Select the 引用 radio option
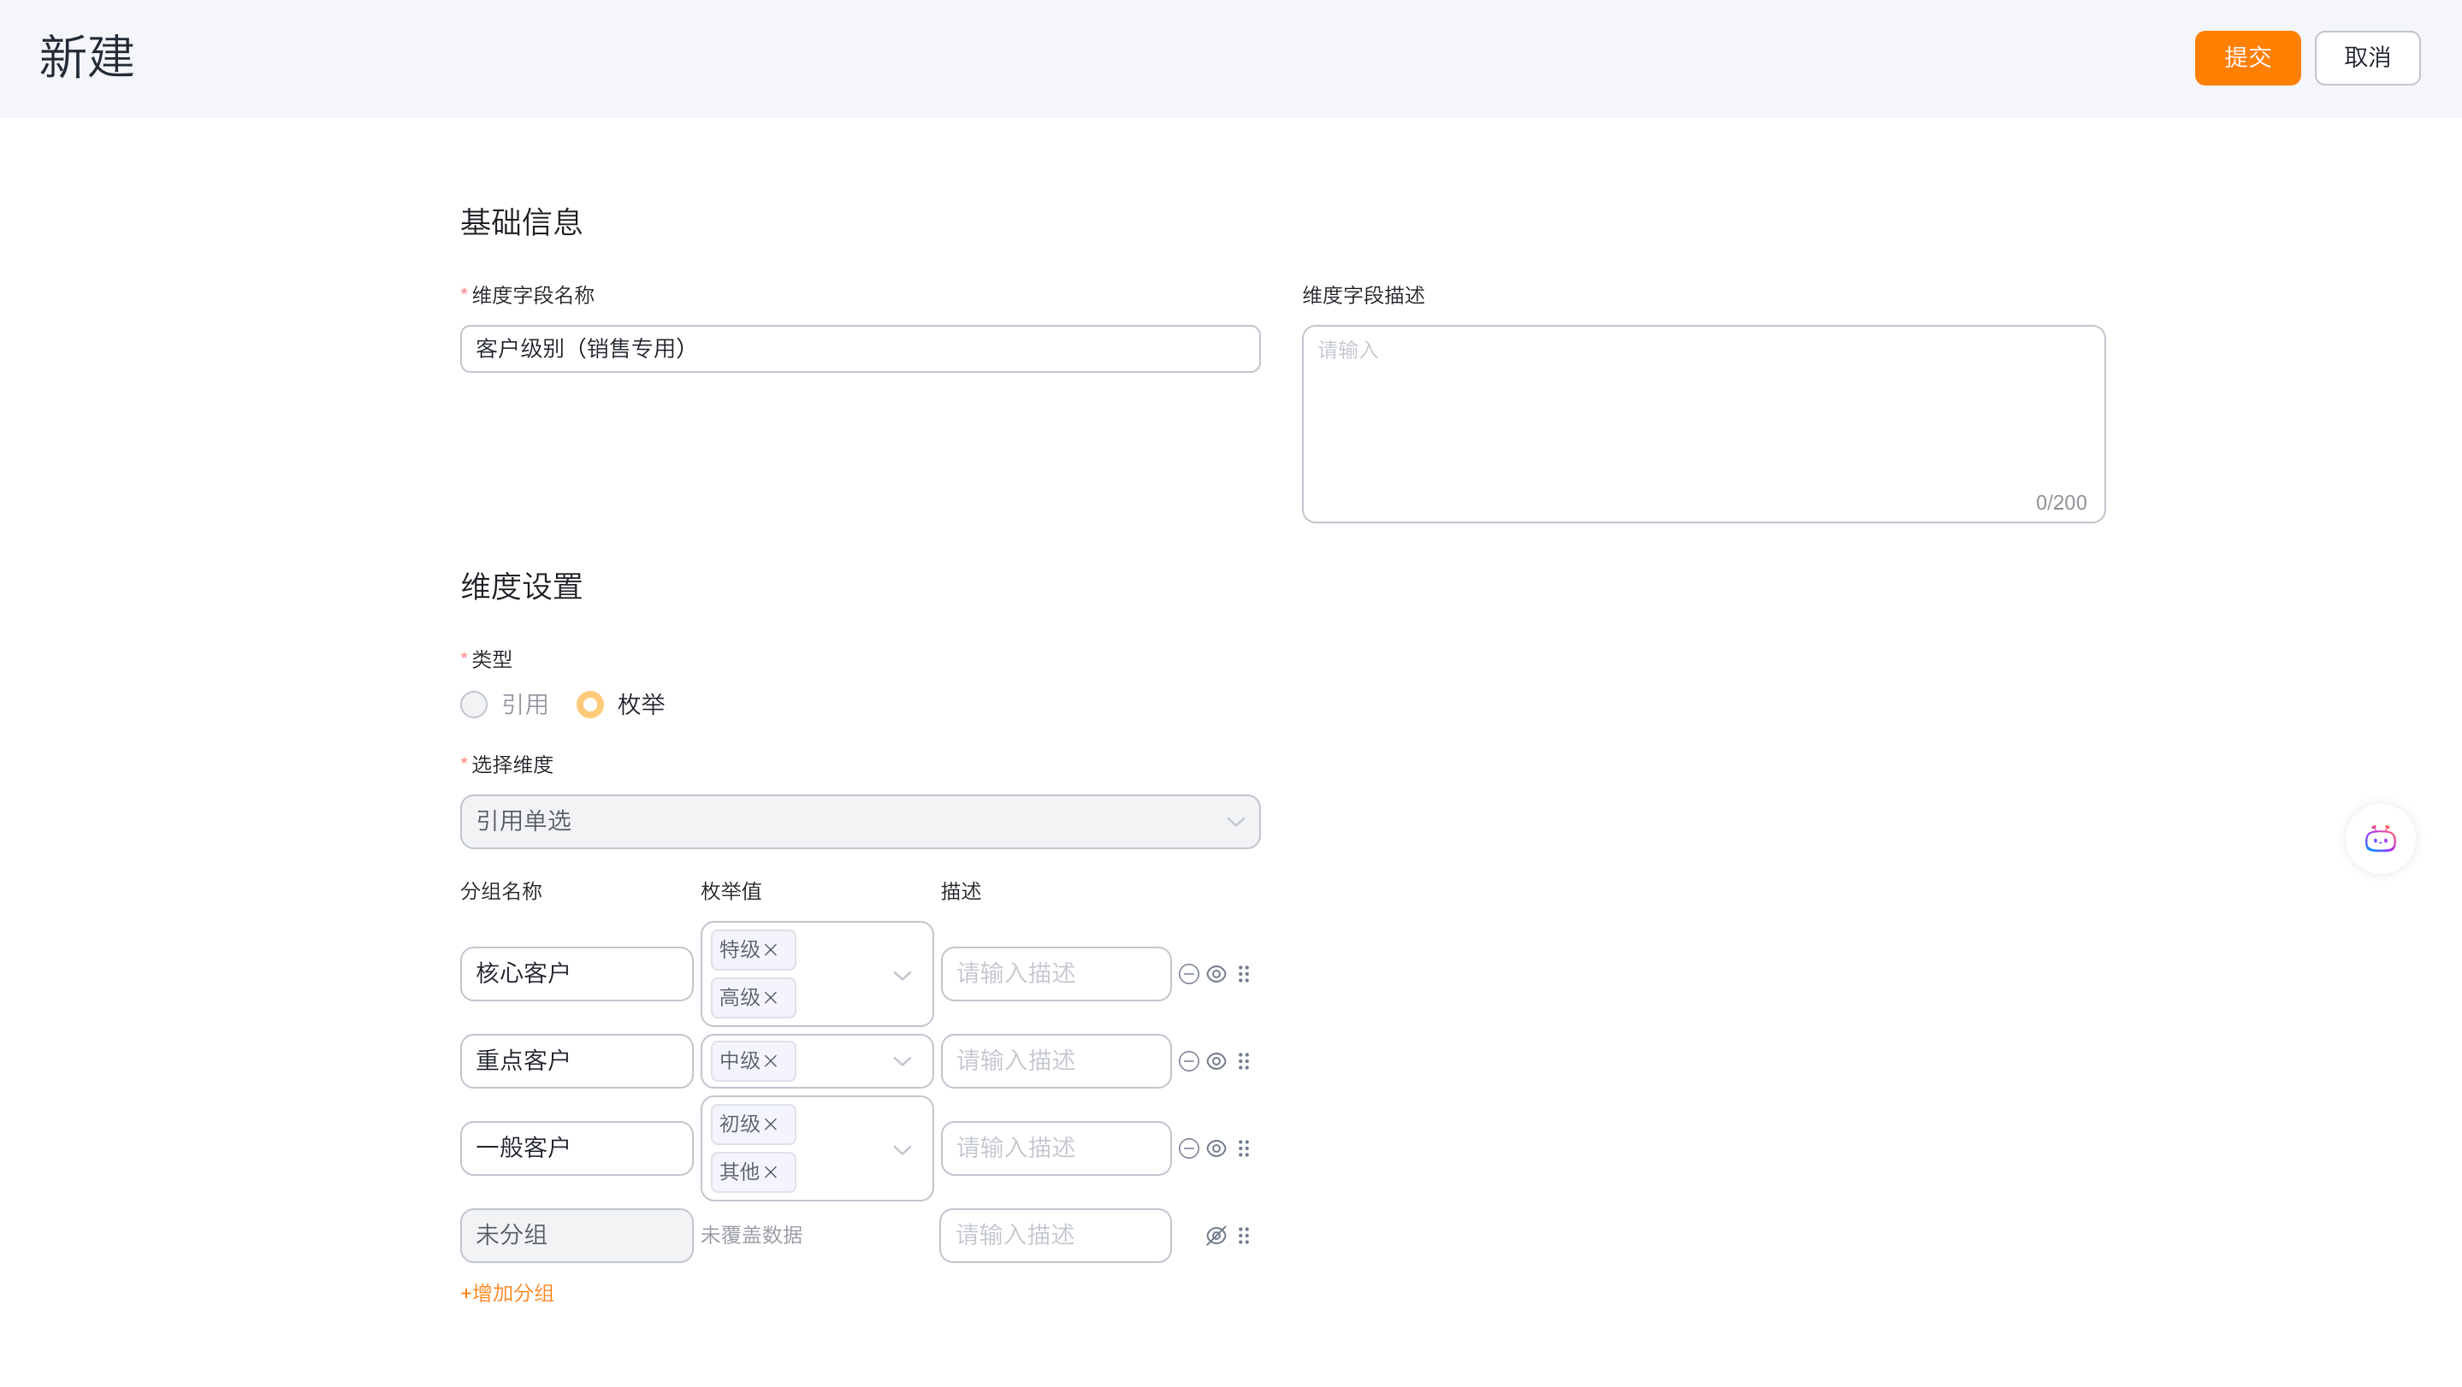This screenshot has height=1387, width=2462. [x=474, y=705]
